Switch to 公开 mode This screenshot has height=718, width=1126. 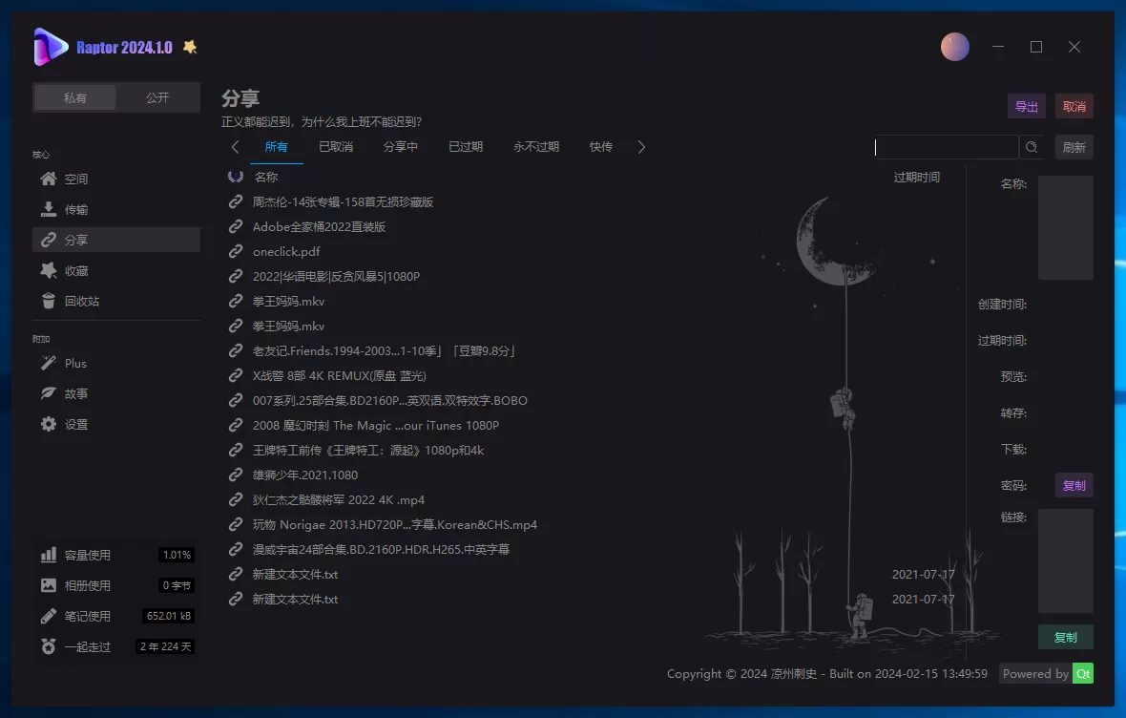tap(156, 96)
